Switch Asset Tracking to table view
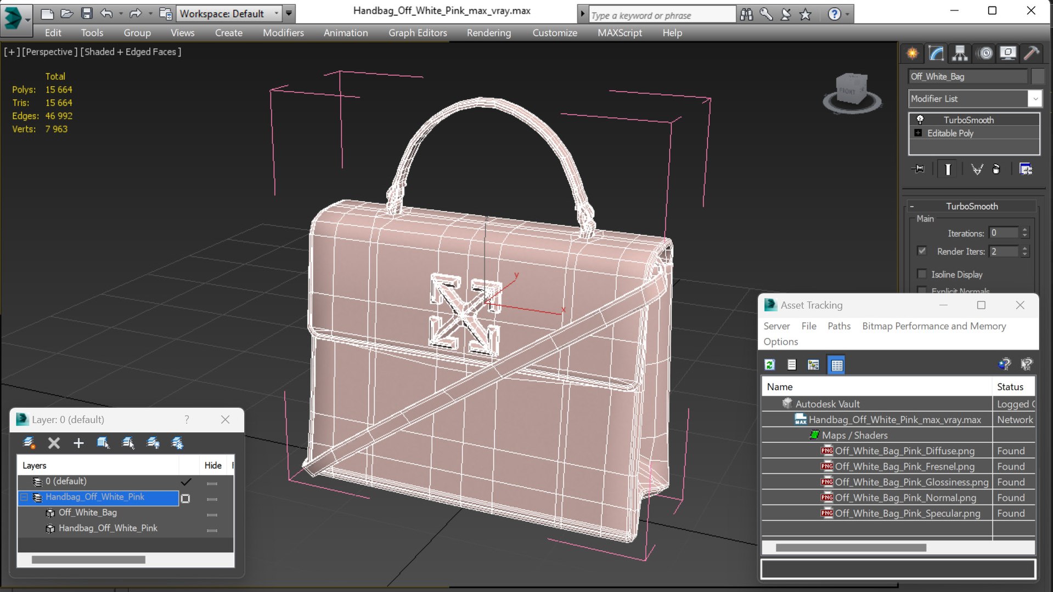This screenshot has width=1053, height=592. 837,365
